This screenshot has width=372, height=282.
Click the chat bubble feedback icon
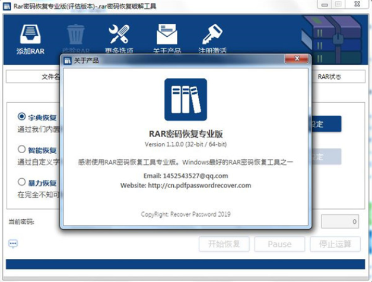click(13, 243)
